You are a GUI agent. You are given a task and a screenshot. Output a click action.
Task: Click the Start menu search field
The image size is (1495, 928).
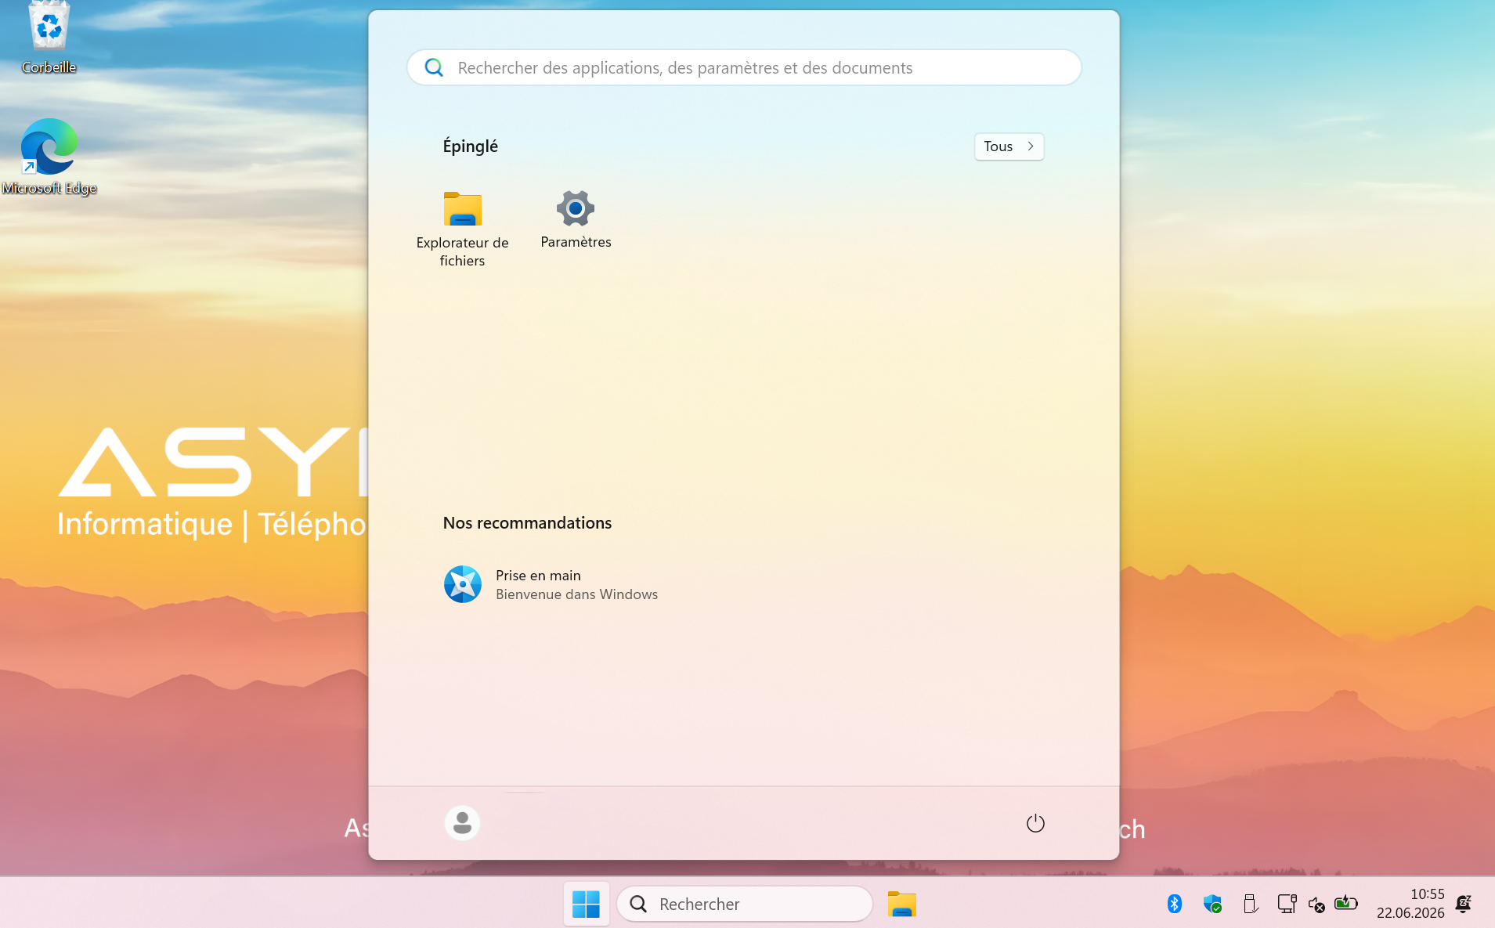pyautogui.click(x=744, y=68)
